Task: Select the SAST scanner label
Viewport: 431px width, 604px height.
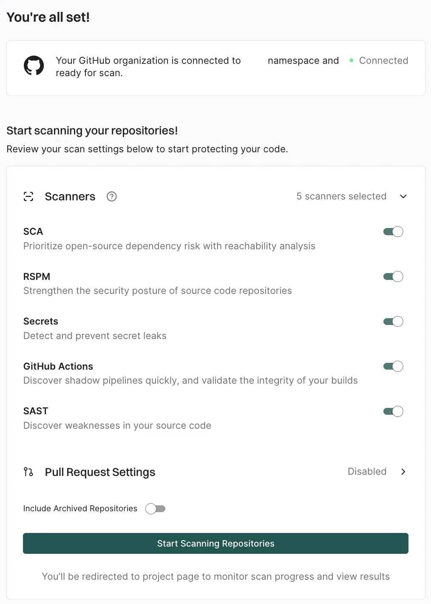Action: pyautogui.click(x=35, y=411)
